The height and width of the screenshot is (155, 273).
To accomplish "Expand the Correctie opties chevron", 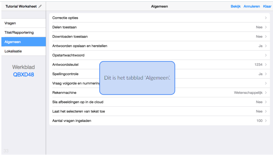I will tap(266, 18).
